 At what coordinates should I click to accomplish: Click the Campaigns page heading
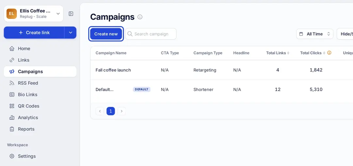click(x=112, y=17)
